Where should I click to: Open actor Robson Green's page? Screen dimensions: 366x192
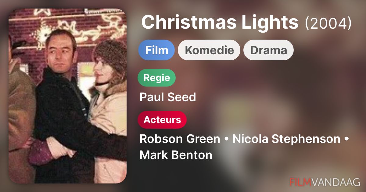(180, 139)
